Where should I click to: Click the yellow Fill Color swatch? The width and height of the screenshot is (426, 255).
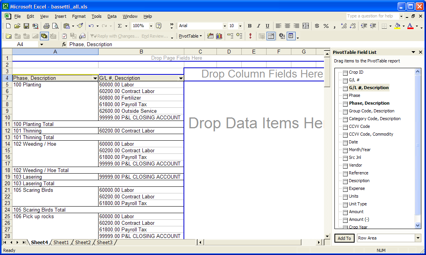[397, 26]
